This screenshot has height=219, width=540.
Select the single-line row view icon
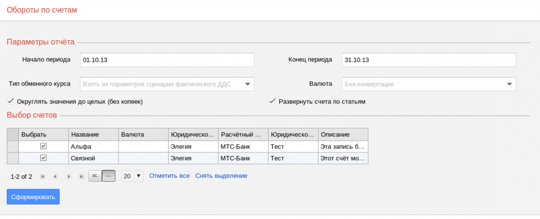[109, 176]
